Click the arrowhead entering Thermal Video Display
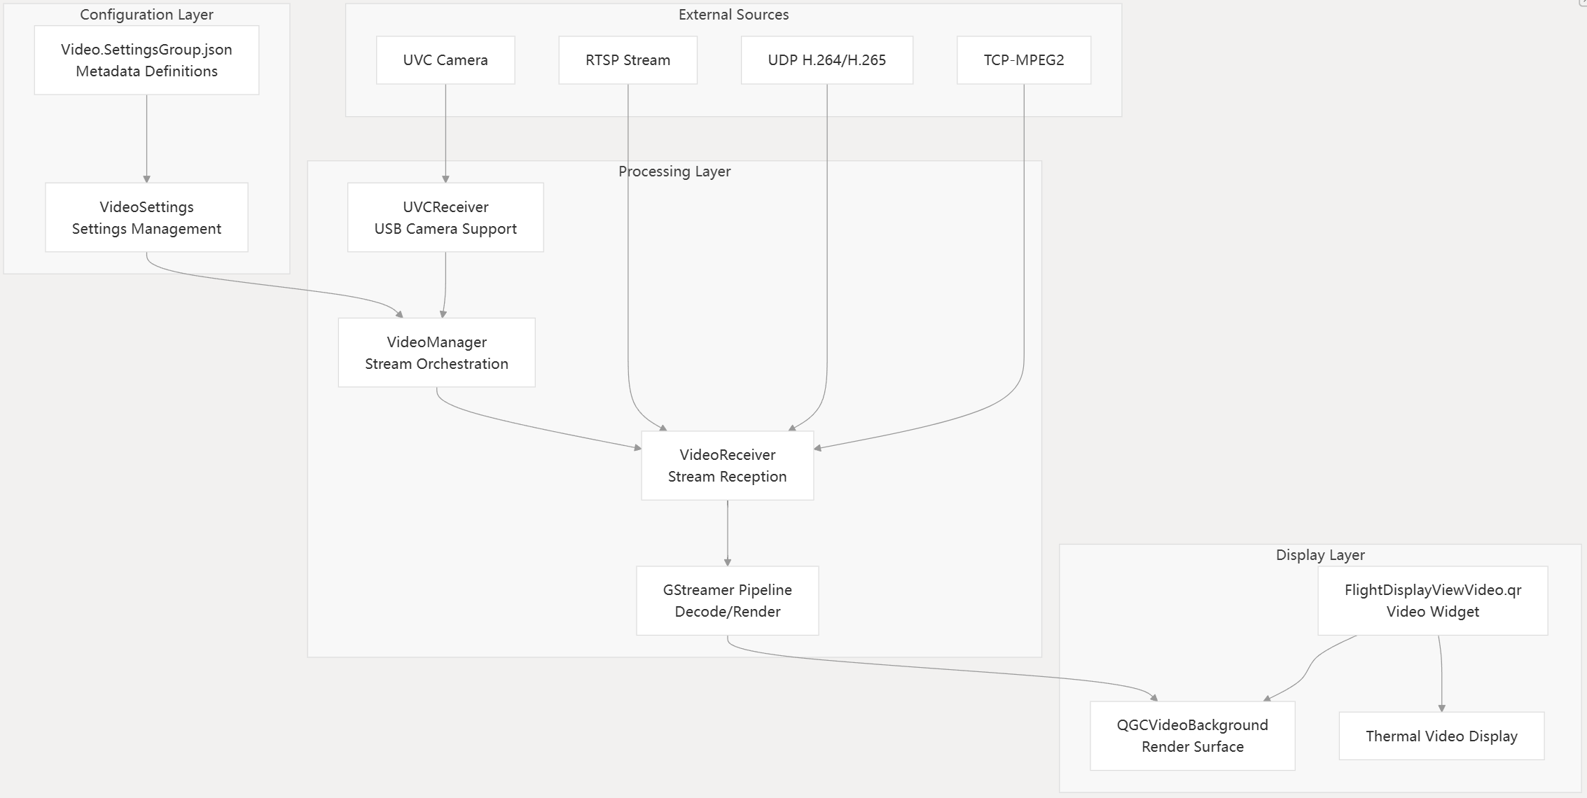1587x798 pixels. [1441, 708]
